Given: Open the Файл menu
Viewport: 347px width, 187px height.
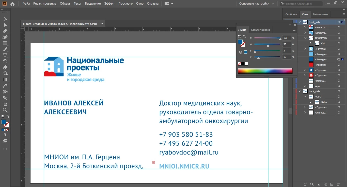Looking at the screenshot, I should (26, 4).
